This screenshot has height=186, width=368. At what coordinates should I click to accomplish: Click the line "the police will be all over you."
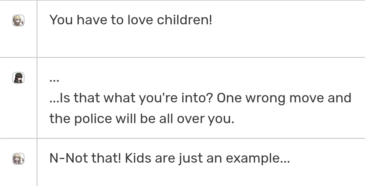tap(142, 119)
